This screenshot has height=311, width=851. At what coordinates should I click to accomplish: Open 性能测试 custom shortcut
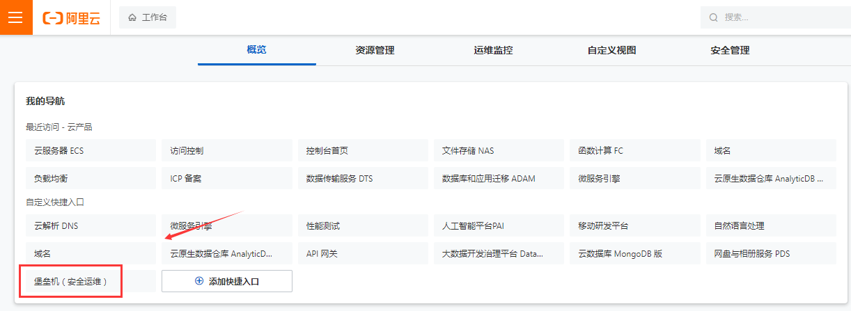363,226
